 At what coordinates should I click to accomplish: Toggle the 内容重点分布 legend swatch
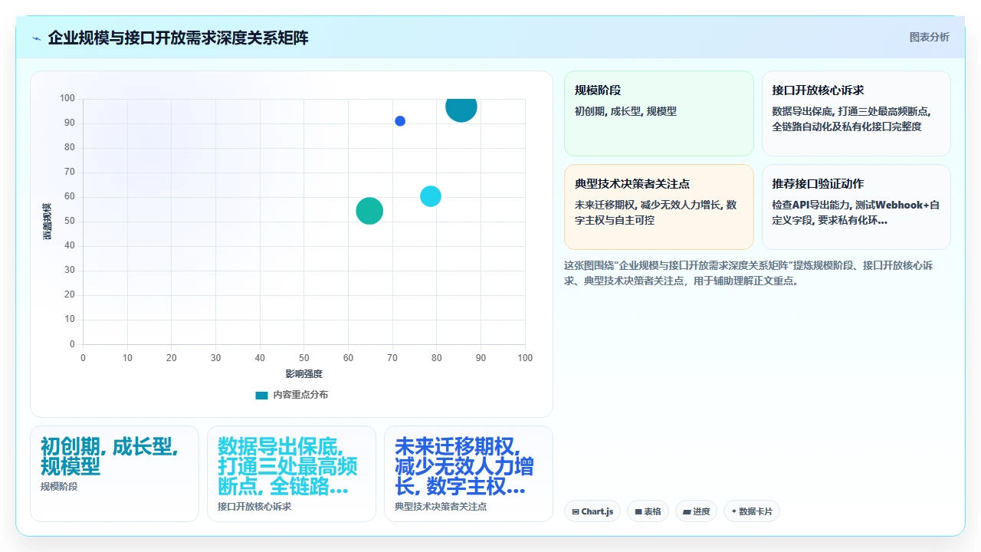pos(261,395)
